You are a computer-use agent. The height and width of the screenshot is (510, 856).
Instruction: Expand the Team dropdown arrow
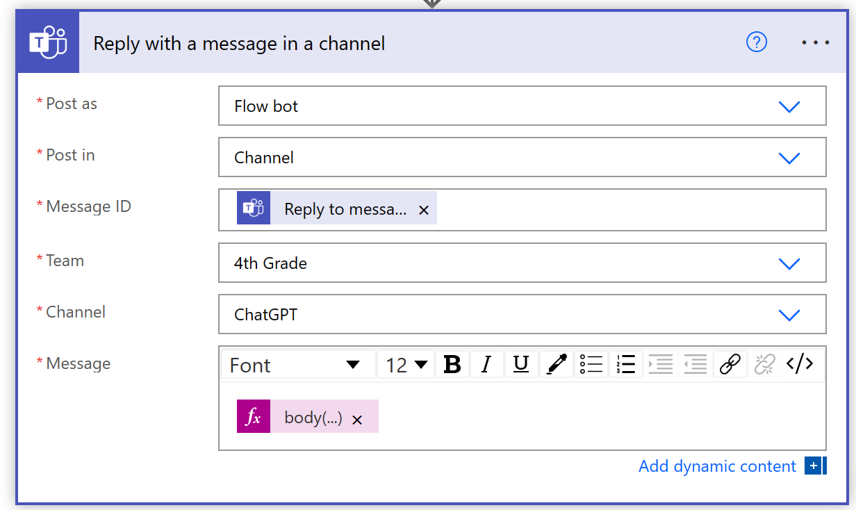coord(789,263)
